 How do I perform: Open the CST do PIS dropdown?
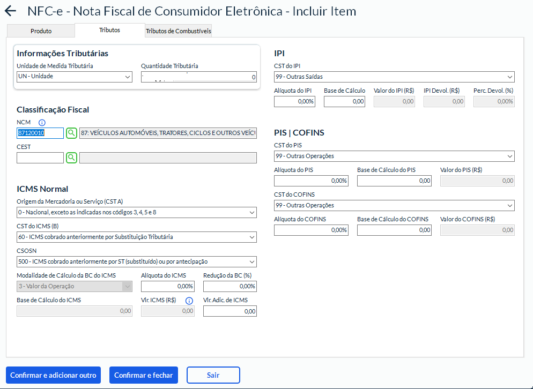pyautogui.click(x=394, y=156)
